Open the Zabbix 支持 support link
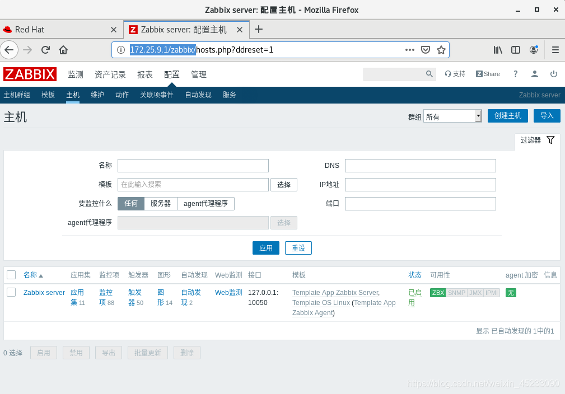 [455, 74]
